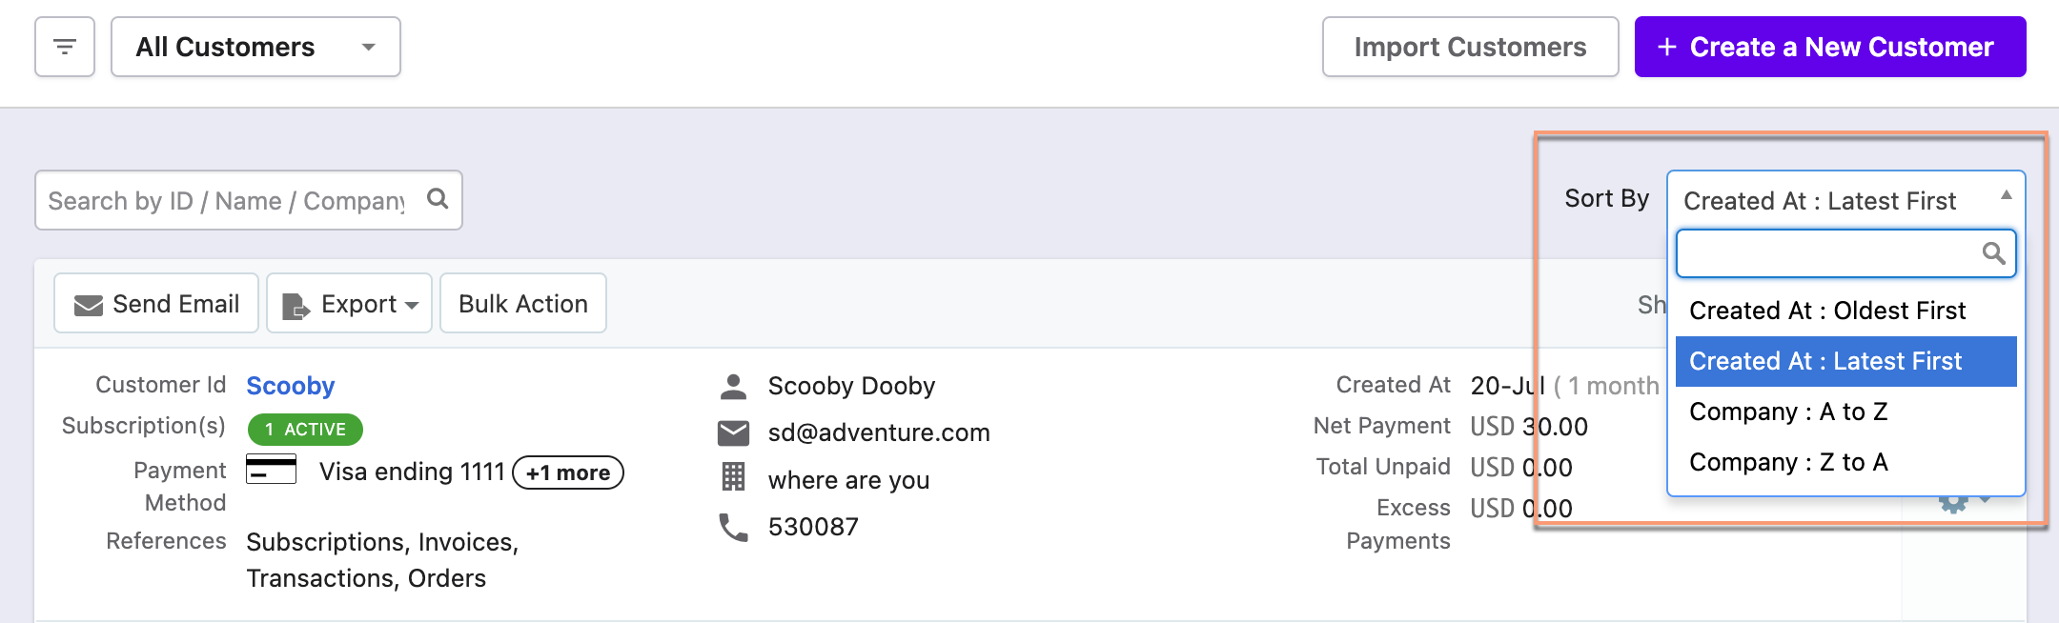
Task: Click the search magnifier in customer search
Action: (x=438, y=199)
